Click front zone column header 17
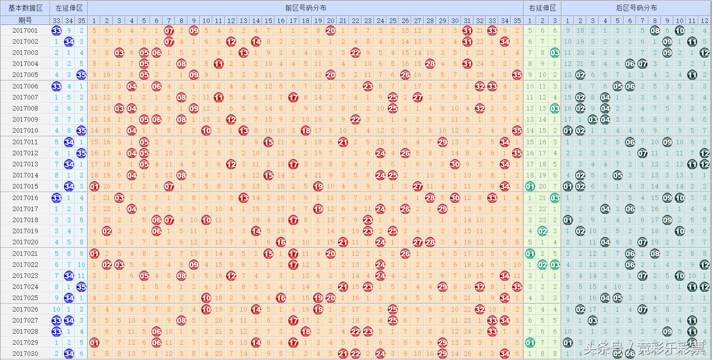The height and width of the screenshot is (360, 713). [293, 20]
